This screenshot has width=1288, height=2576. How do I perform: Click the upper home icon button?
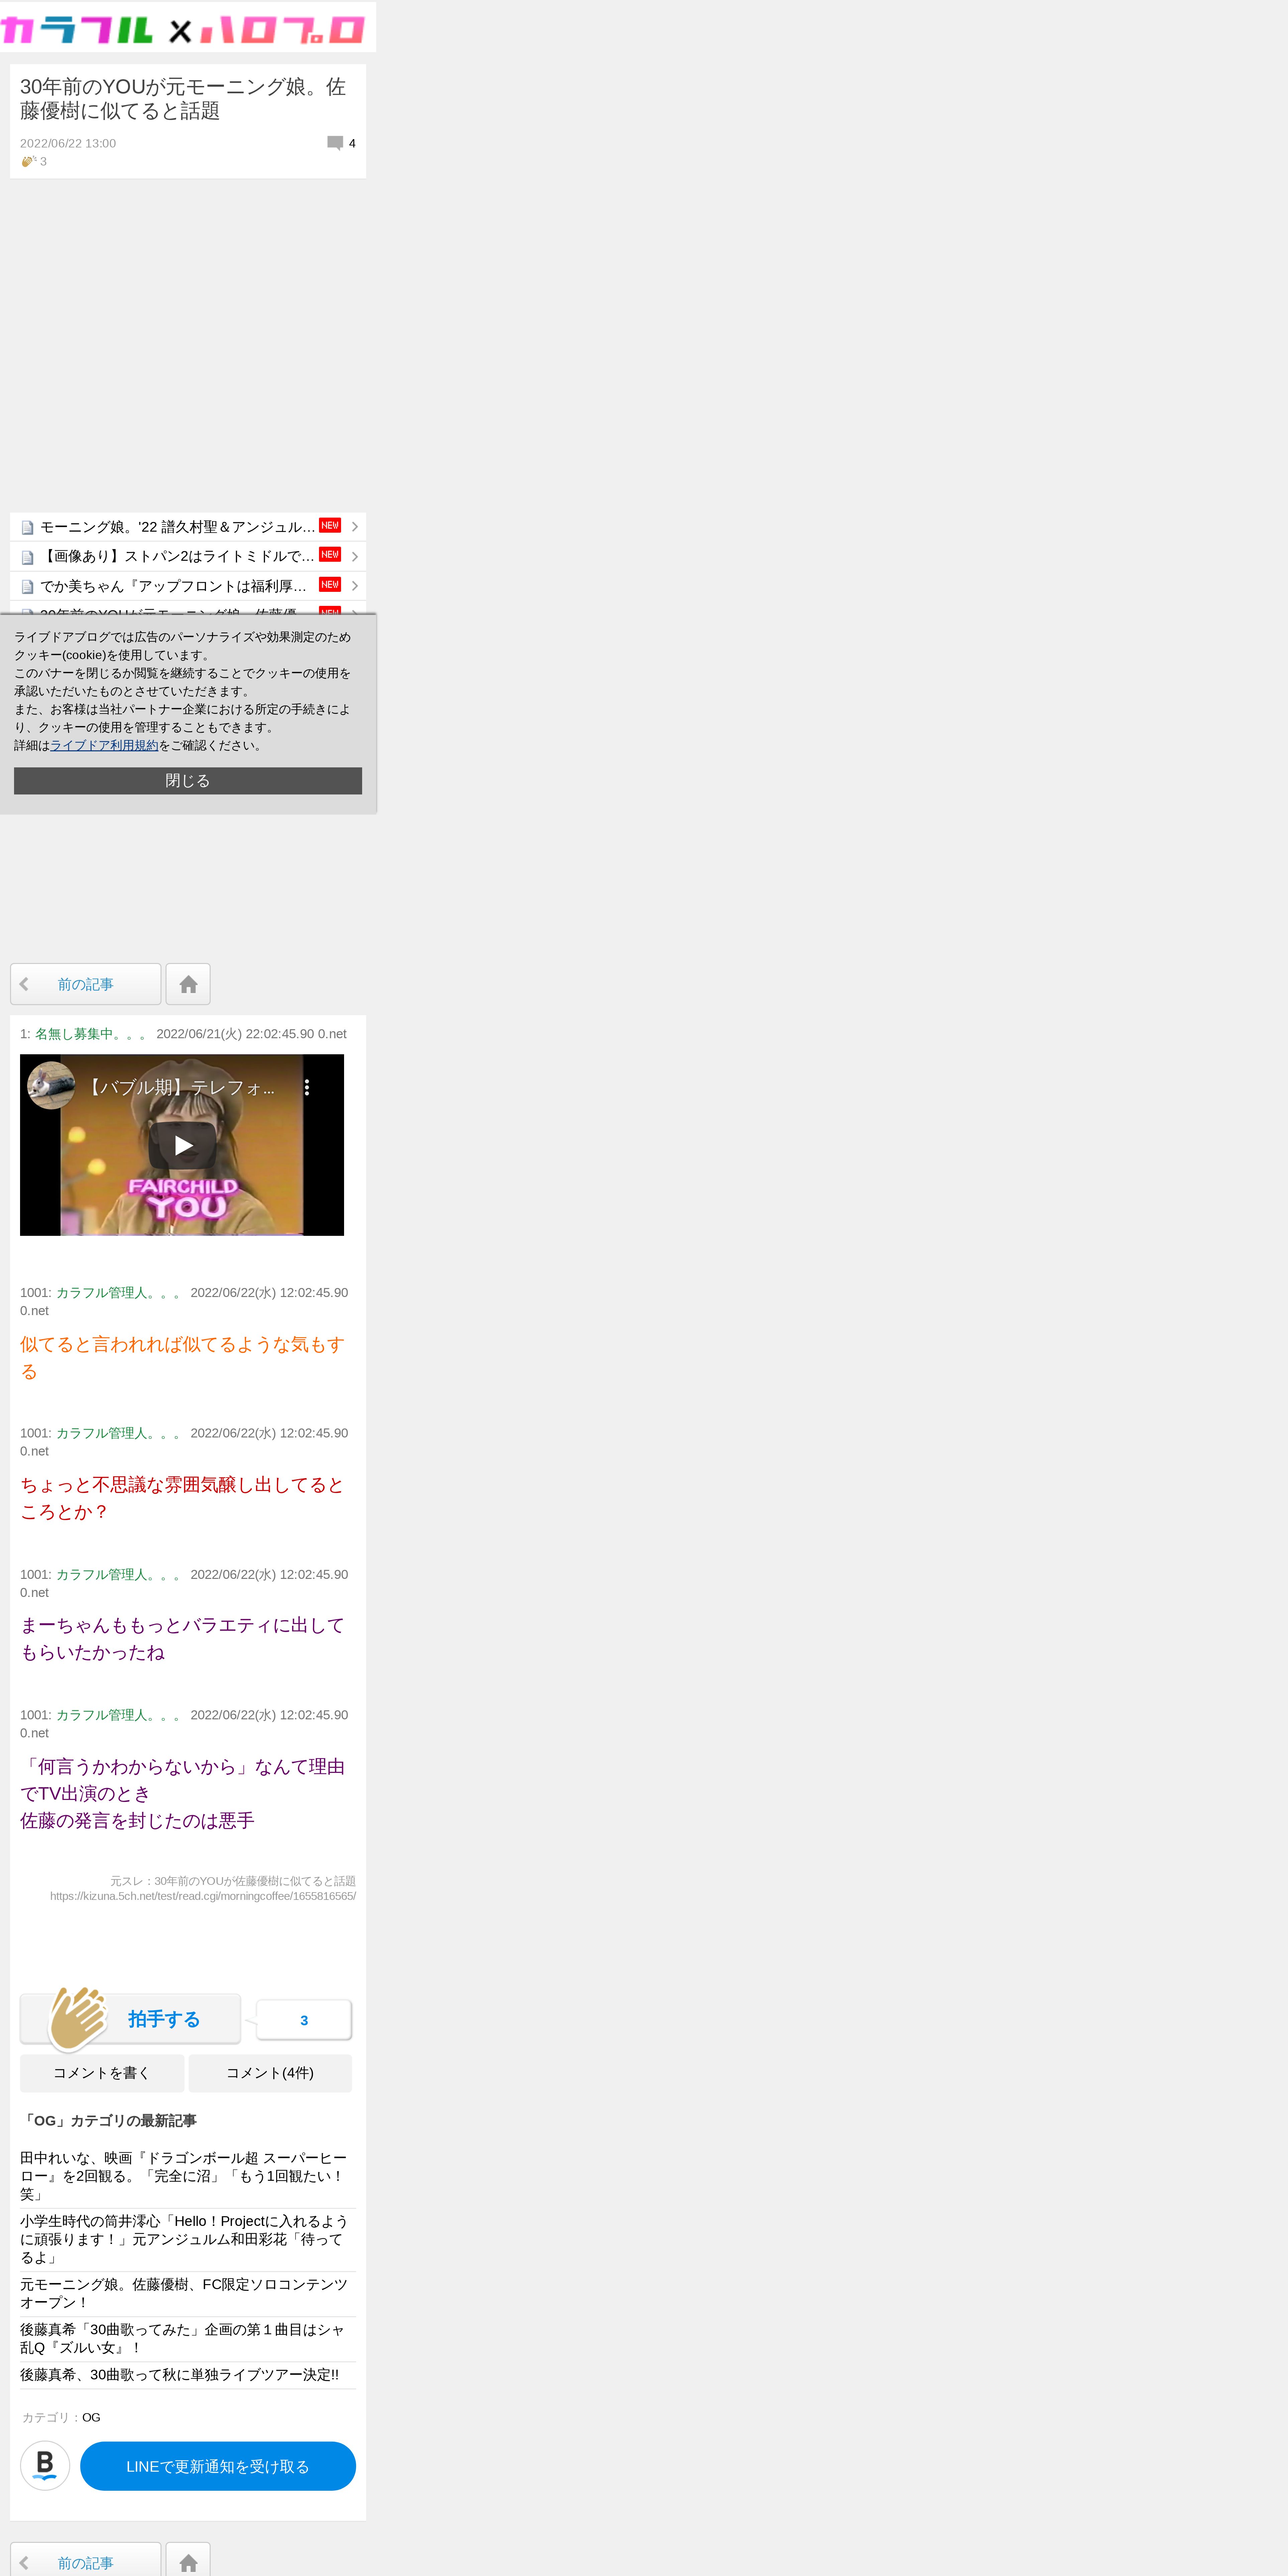188,984
